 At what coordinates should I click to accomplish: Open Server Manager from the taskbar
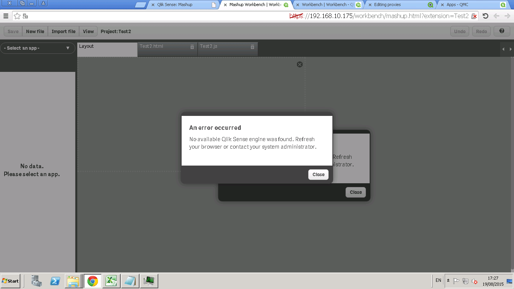click(x=37, y=281)
